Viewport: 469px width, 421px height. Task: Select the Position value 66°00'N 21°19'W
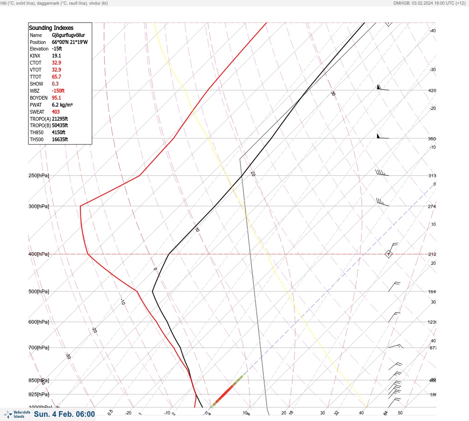coord(70,42)
